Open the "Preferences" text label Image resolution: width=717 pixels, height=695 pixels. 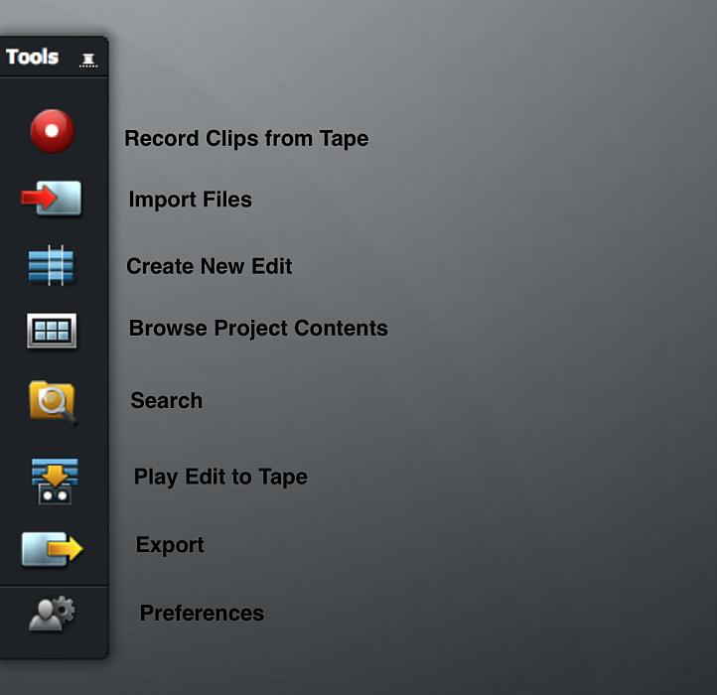coord(202,614)
